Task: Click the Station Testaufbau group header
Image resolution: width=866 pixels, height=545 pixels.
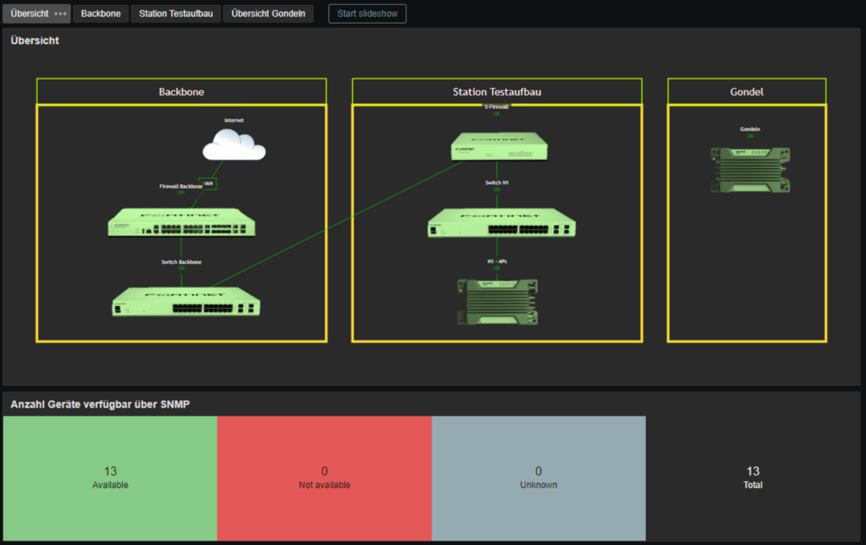Action: click(497, 92)
